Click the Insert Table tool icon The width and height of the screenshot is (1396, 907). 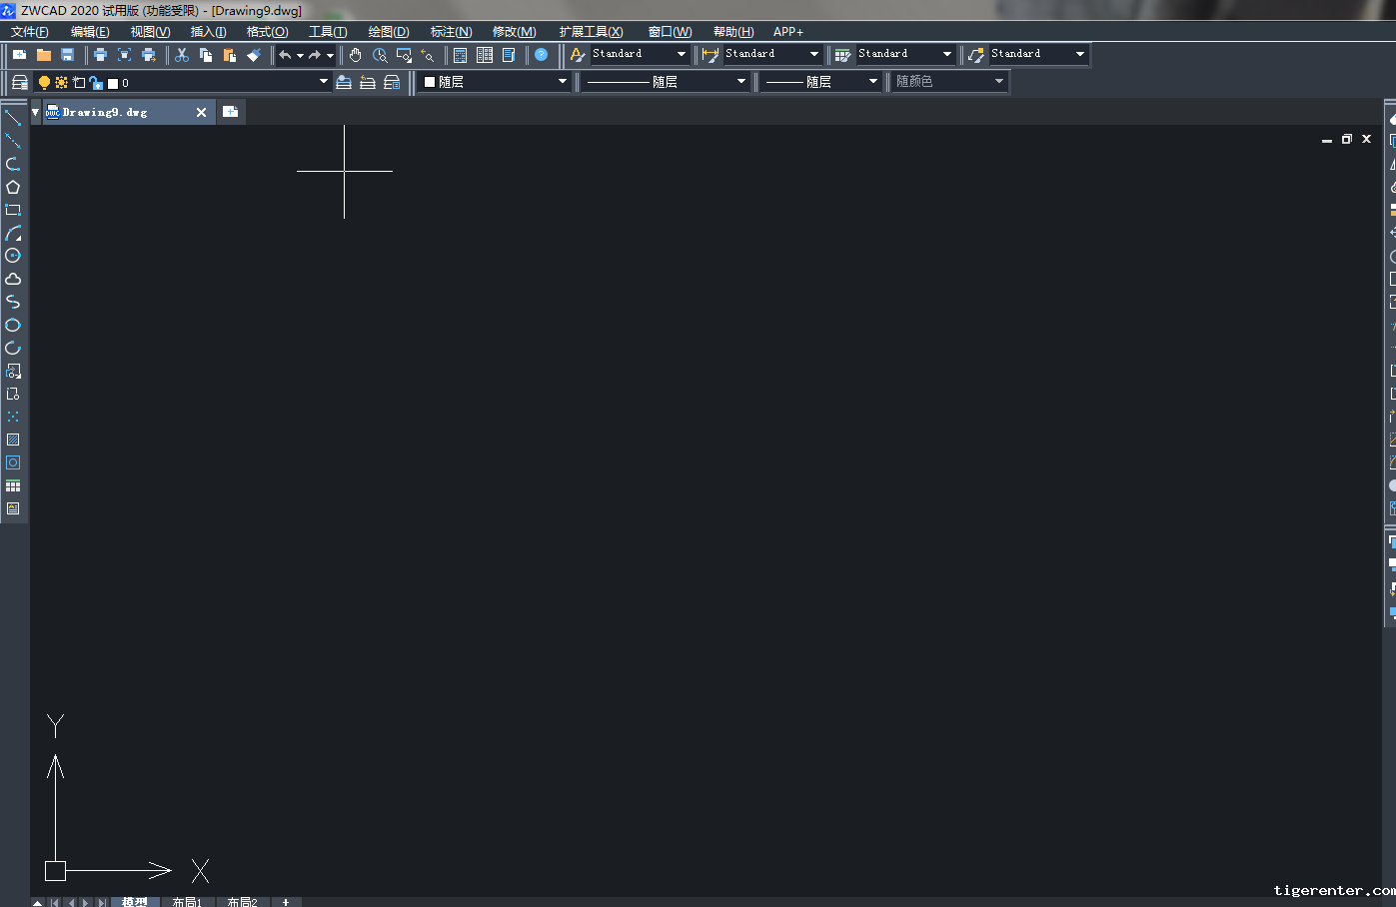[x=13, y=485]
